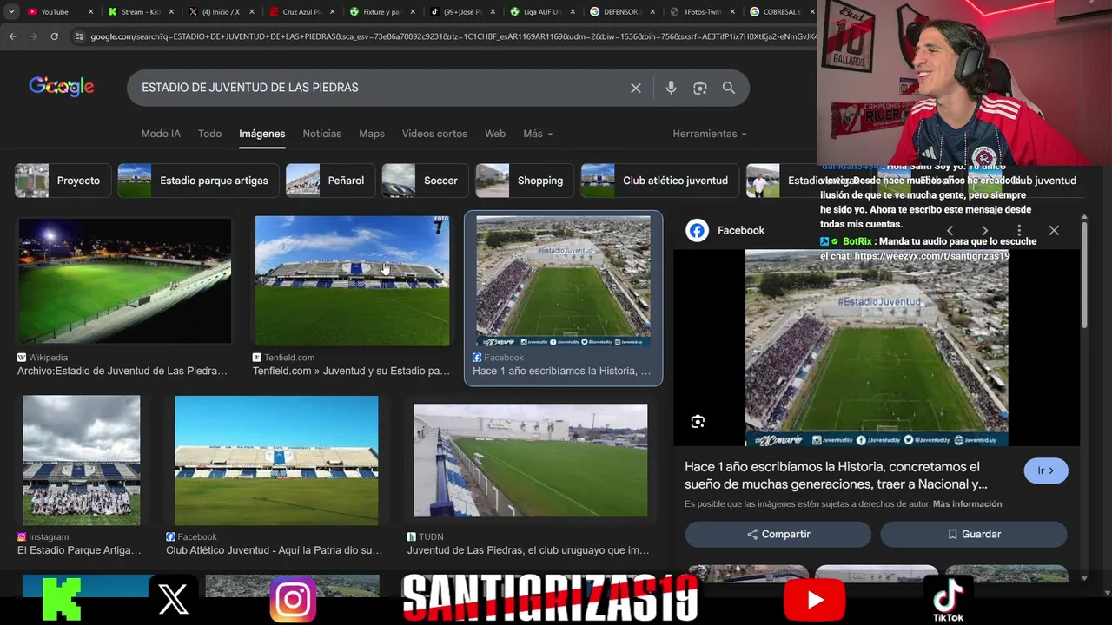Open the large preview image in panel
The width and height of the screenshot is (1112, 625).
point(877,347)
